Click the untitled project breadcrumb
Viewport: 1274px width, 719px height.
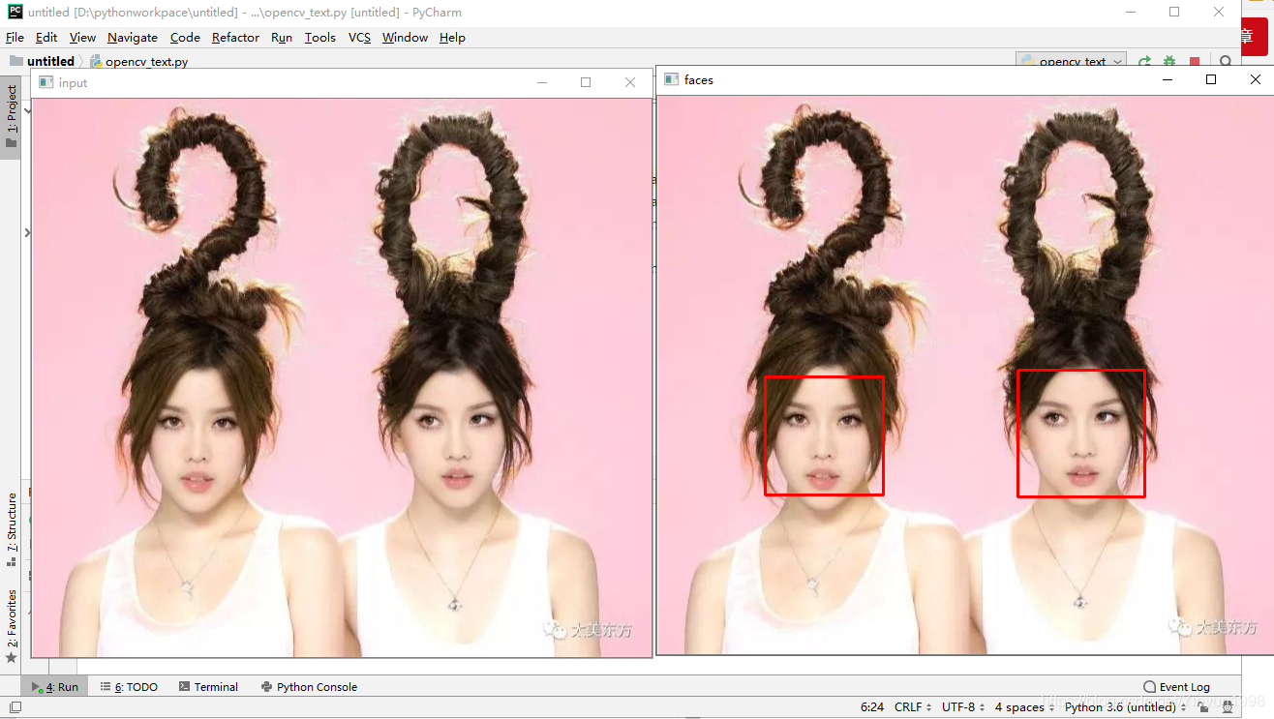coord(42,61)
